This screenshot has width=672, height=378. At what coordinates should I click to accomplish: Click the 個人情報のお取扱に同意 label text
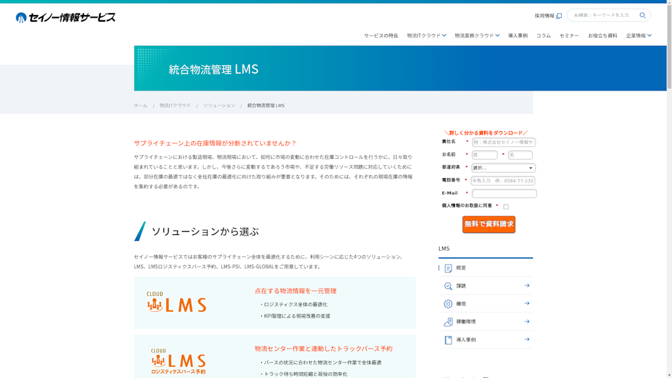[x=467, y=205]
